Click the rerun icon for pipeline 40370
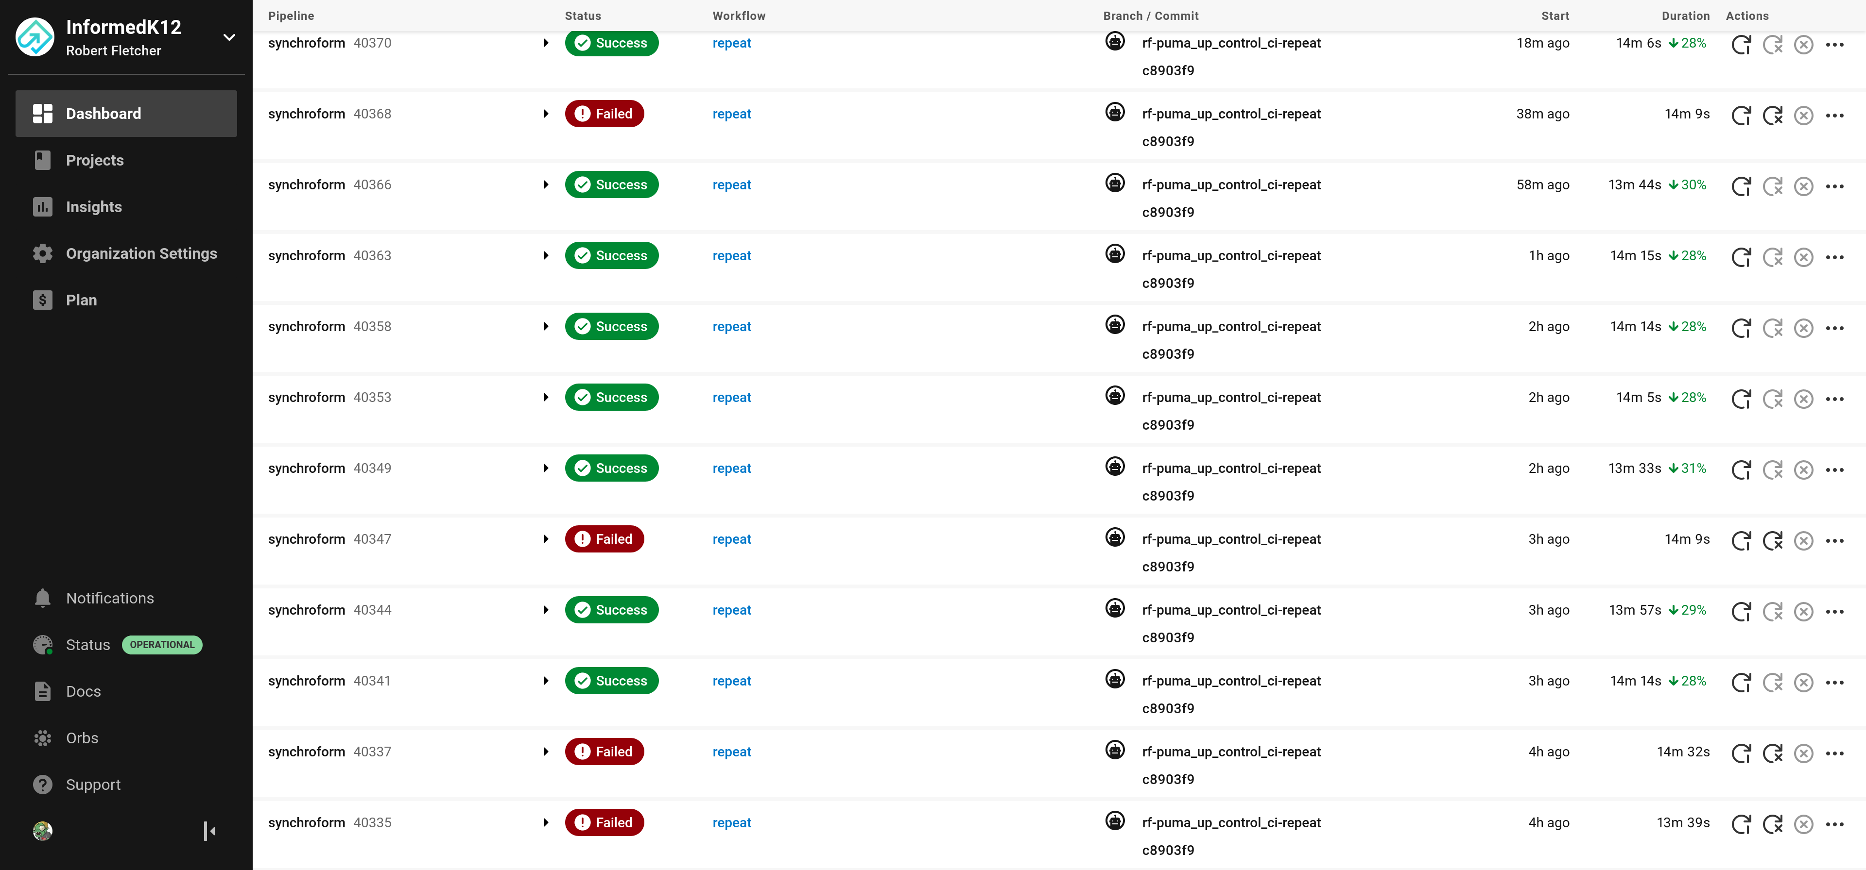The height and width of the screenshot is (870, 1866). pyautogui.click(x=1742, y=43)
